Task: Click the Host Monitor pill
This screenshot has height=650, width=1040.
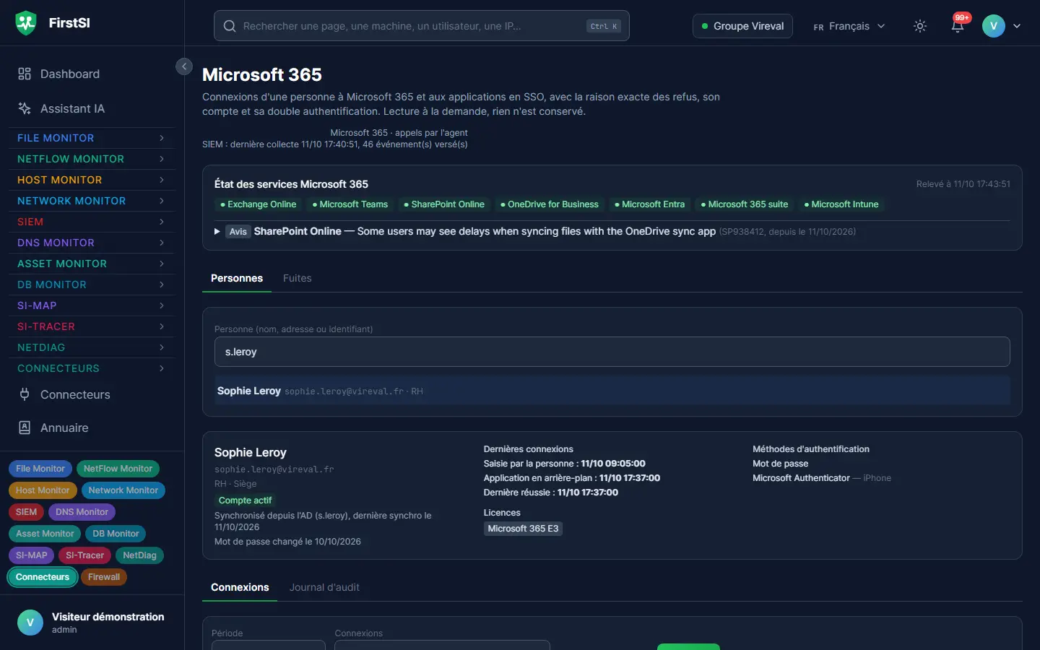Action: point(43,490)
